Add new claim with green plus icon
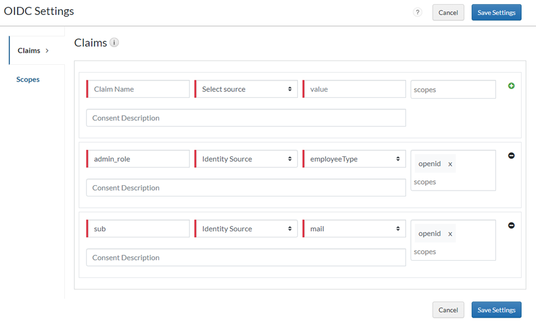 pyautogui.click(x=511, y=86)
